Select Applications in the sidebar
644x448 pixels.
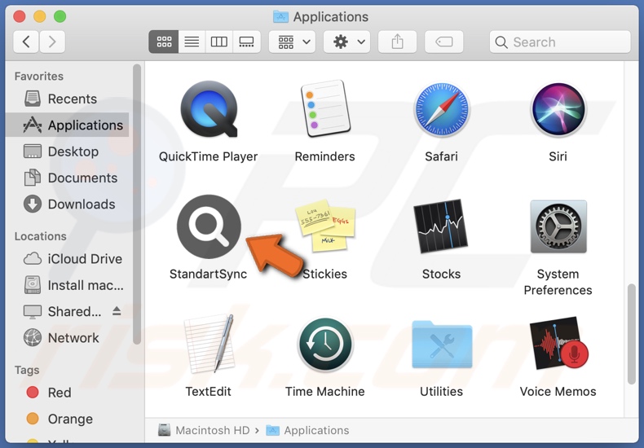pyautogui.click(x=67, y=125)
